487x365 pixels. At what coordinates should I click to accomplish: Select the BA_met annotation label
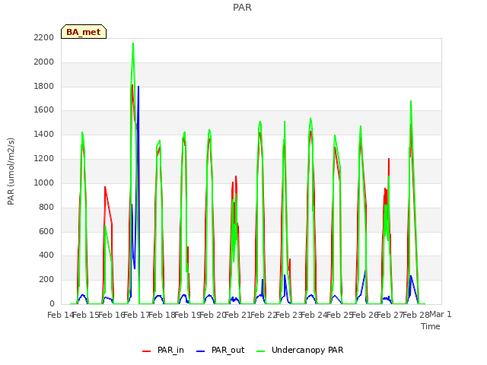(84, 32)
